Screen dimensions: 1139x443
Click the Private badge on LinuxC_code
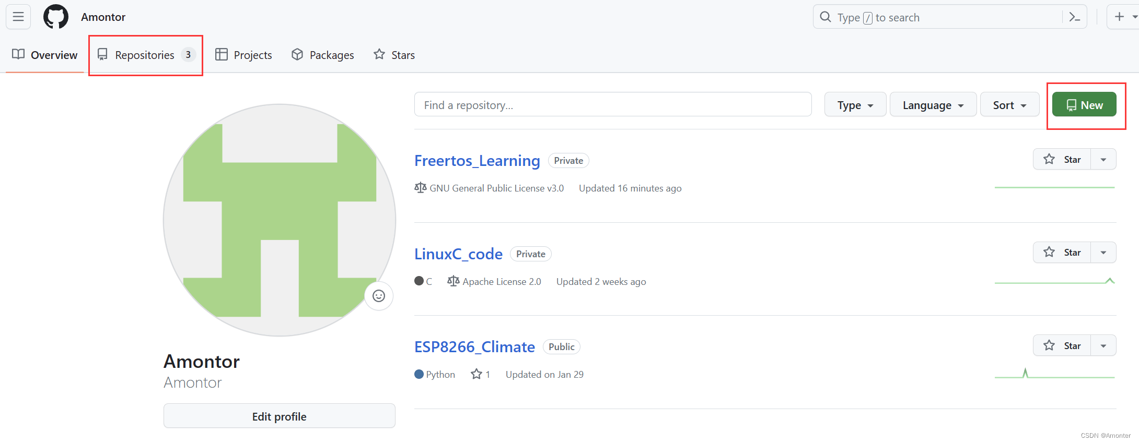(531, 254)
